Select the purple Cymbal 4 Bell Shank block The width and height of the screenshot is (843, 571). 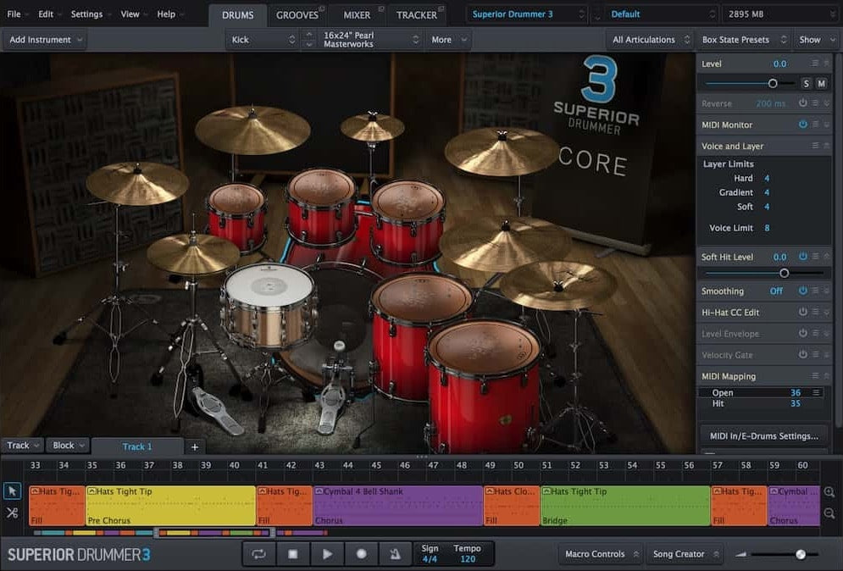(x=397, y=506)
